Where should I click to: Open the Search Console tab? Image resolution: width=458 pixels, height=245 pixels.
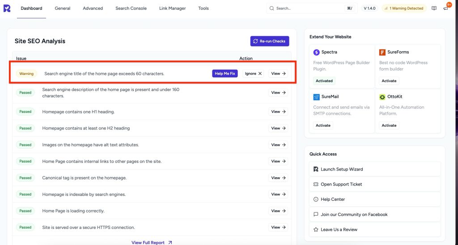coord(131,8)
